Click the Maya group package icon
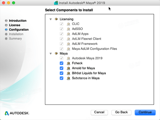 (x=56, y=53)
